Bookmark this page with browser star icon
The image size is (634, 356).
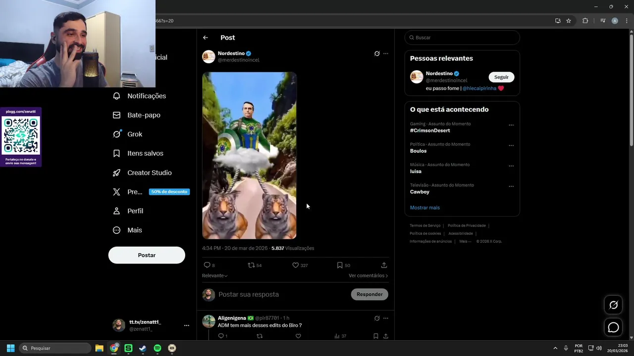pyautogui.click(x=569, y=21)
